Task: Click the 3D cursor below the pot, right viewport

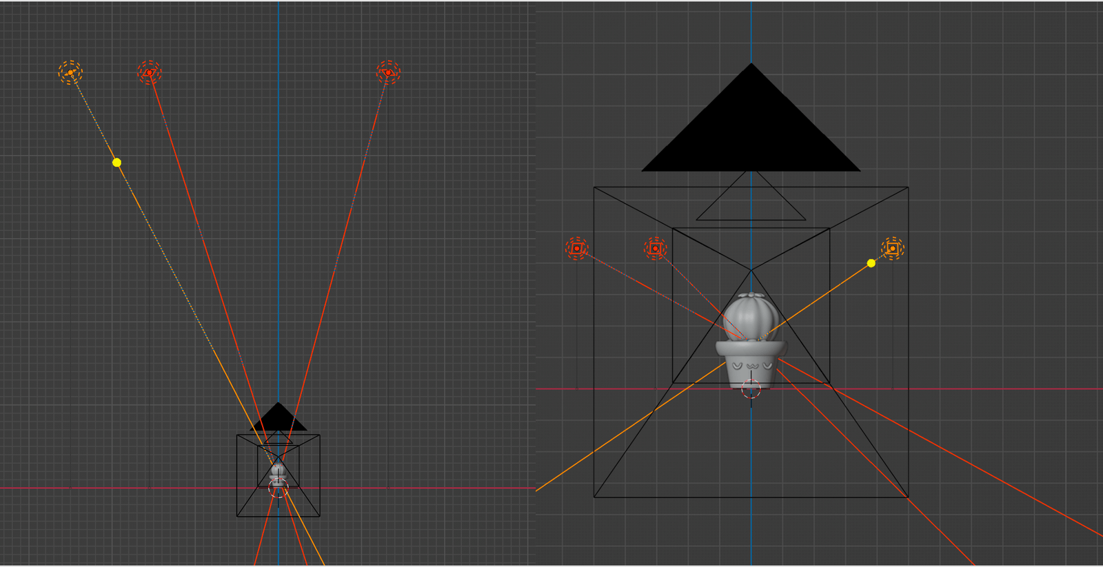Action: (x=751, y=389)
